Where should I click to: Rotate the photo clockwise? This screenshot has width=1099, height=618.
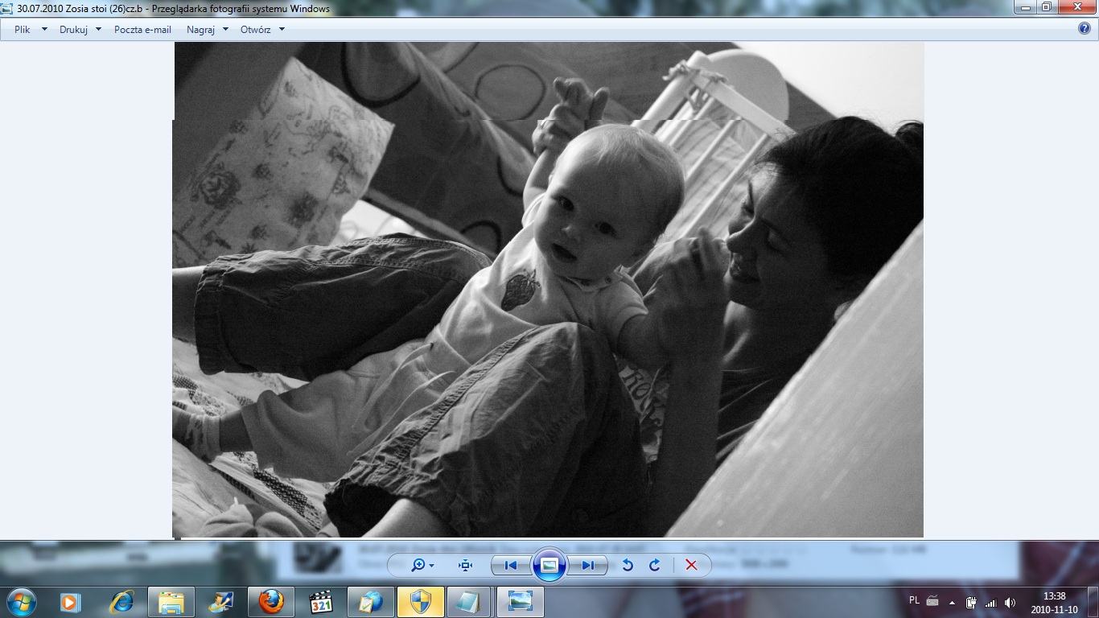click(655, 565)
